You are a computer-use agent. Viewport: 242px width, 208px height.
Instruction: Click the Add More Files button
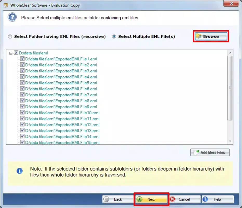coord(210,152)
